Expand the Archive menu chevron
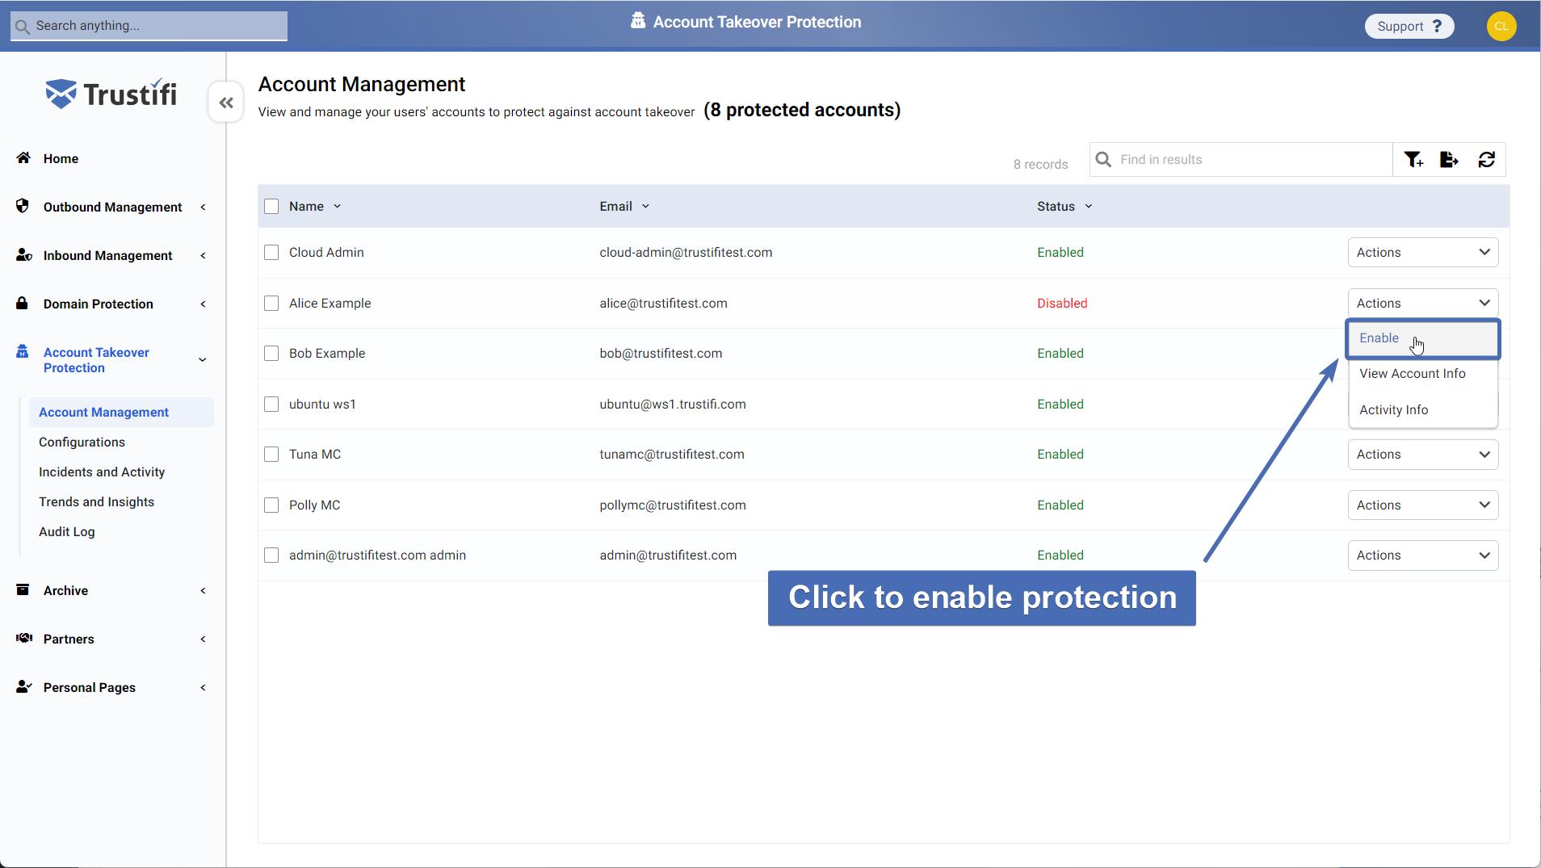 pyautogui.click(x=203, y=590)
